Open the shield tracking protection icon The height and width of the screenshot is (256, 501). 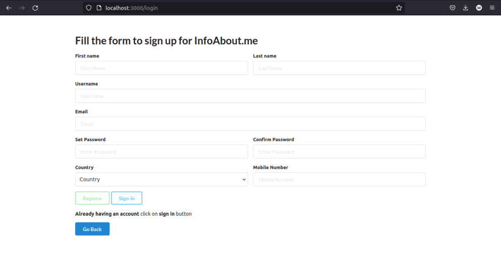(89, 8)
